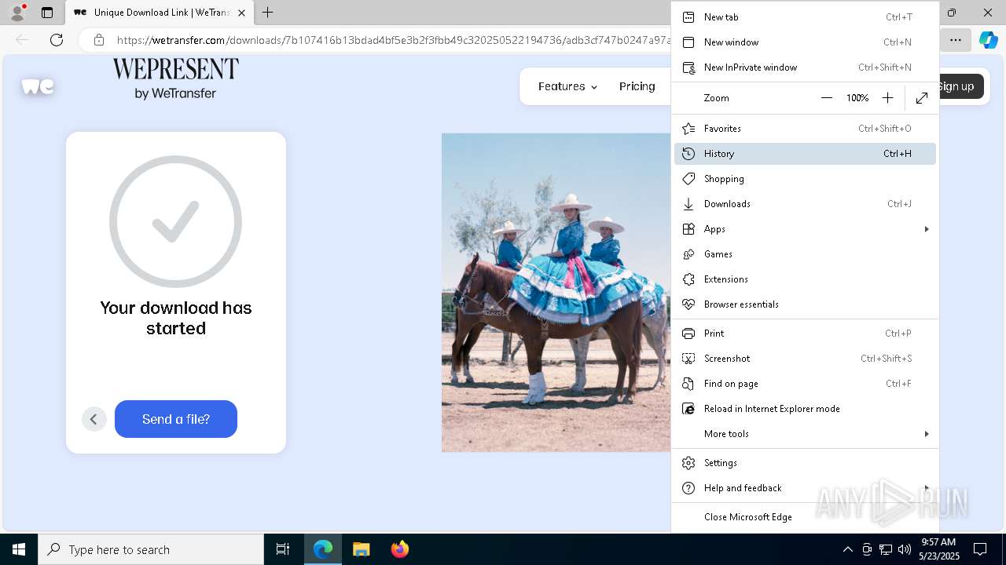The image size is (1006, 565).
Task: Click the Windows Start button
Action: [x=19, y=549]
